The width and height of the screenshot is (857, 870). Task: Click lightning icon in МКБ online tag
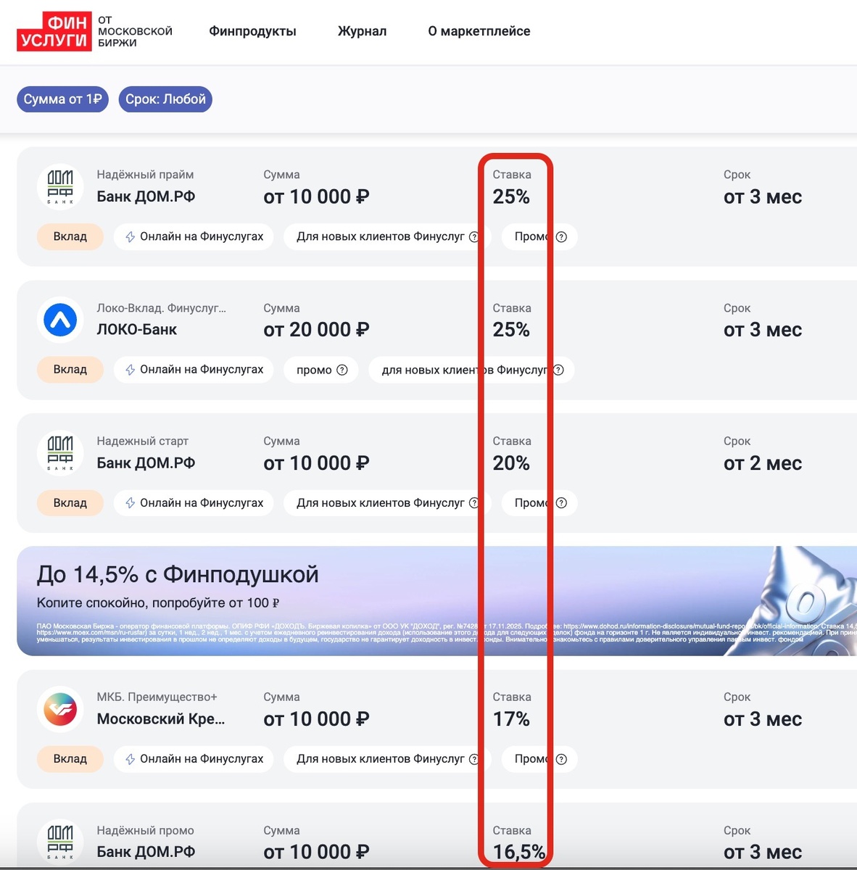(x=131, y=759)
